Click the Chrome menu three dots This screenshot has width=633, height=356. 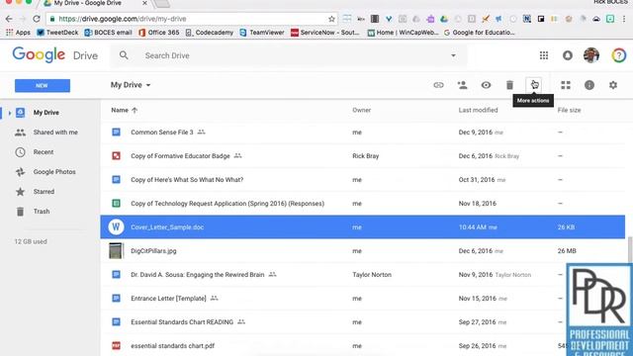point(624,19)
